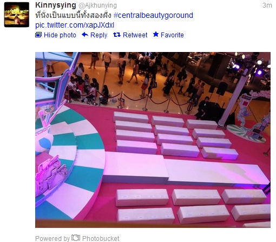Follow the pic.twitter.com/xapJXdxl link

[x=75, y=25]
